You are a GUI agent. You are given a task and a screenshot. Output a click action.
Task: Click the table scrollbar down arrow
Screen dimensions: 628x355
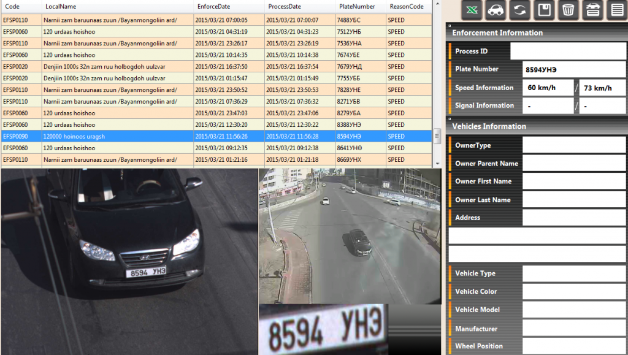[437, 163]
